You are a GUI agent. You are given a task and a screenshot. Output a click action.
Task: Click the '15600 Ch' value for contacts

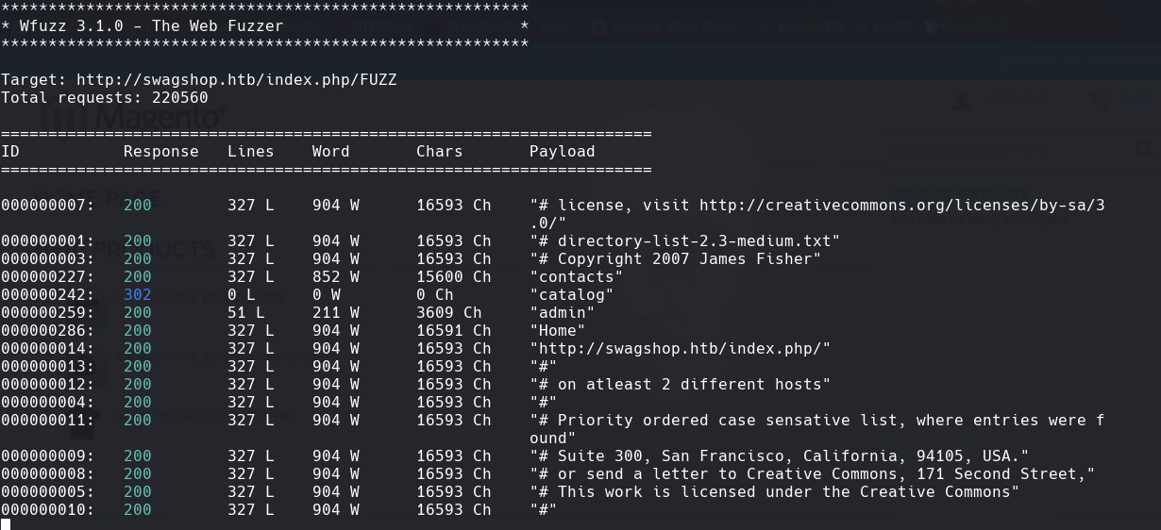tap(454, 276)
